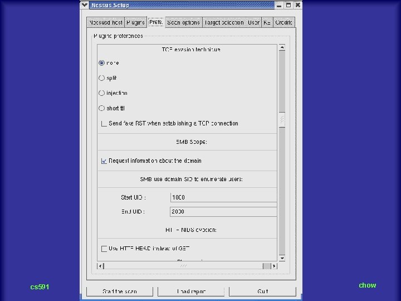The image size is (401, 301).
Task: Click the vertical scrollbar up arrow
Action: 282,47
